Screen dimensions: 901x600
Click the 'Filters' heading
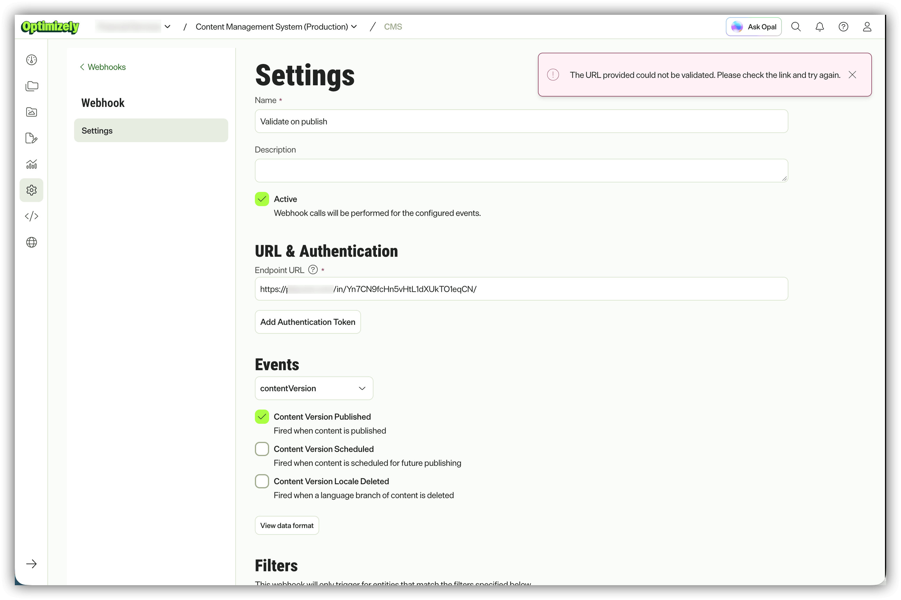pos(276,566)
